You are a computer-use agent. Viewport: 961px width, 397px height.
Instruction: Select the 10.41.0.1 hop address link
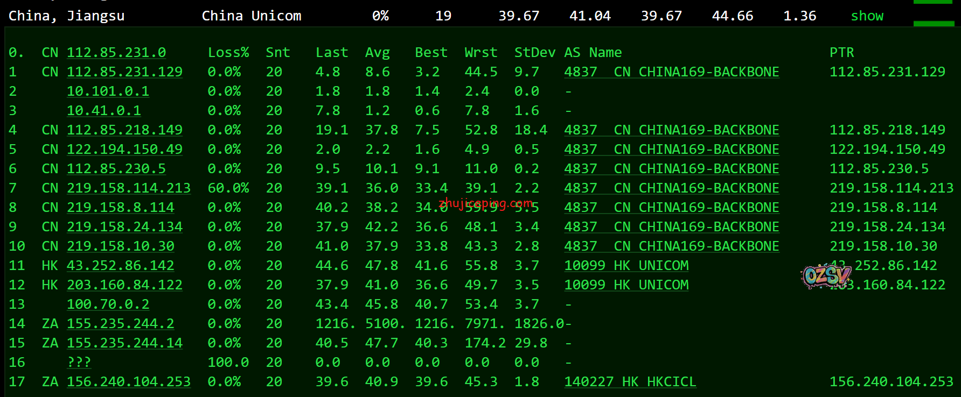[103, 111]
